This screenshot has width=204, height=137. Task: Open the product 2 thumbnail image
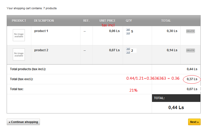[x=19, y=55]
